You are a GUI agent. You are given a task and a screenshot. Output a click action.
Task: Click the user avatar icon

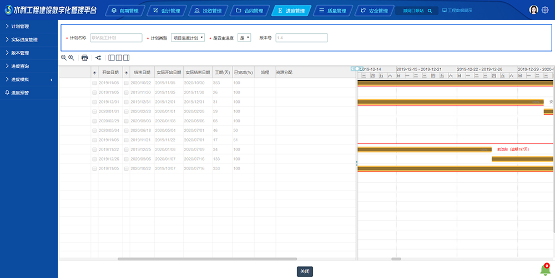point(534,10)
